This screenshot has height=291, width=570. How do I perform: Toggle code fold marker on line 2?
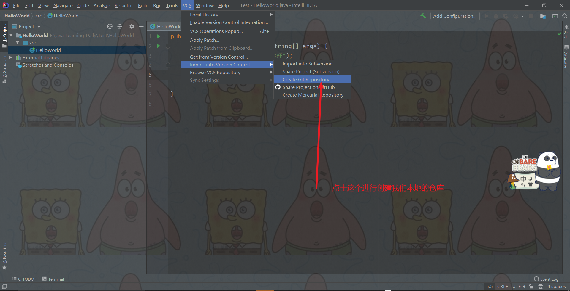tap(168, 46)
